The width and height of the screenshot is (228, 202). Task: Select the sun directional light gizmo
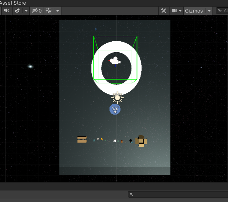coord(117,98)
